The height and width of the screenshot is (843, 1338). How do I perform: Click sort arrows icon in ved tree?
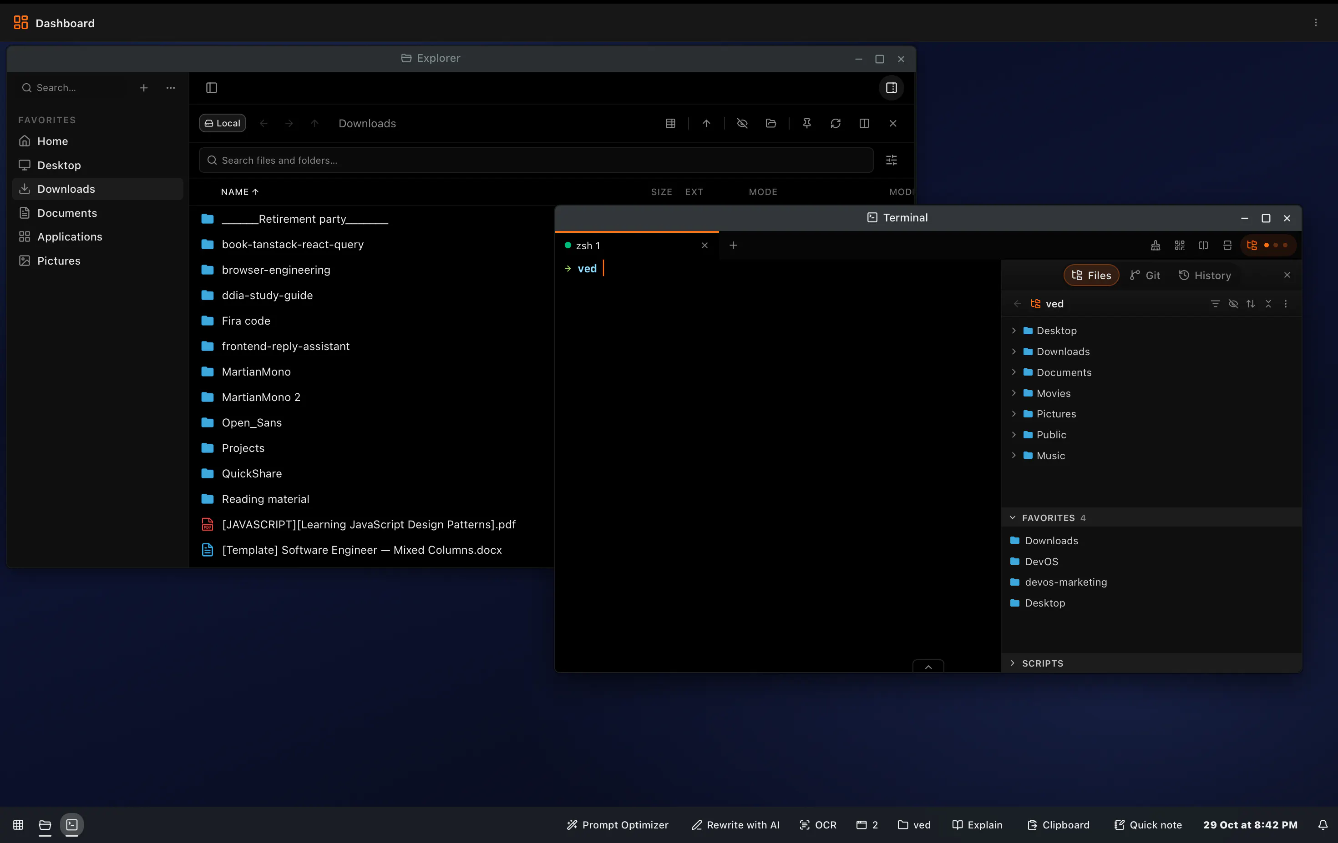(x=1250, y=304)
